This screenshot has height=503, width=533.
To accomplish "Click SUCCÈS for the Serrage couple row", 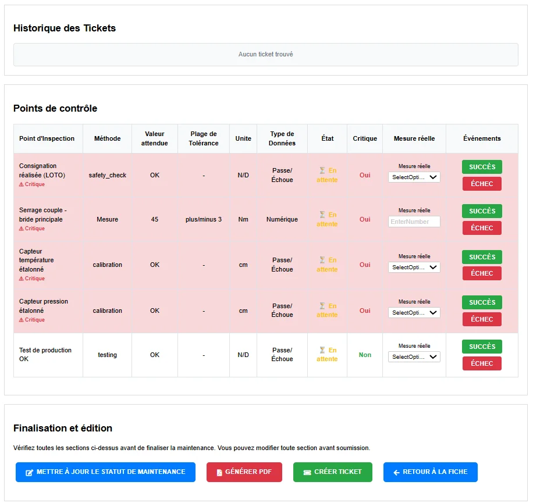I will coord(481,211).
